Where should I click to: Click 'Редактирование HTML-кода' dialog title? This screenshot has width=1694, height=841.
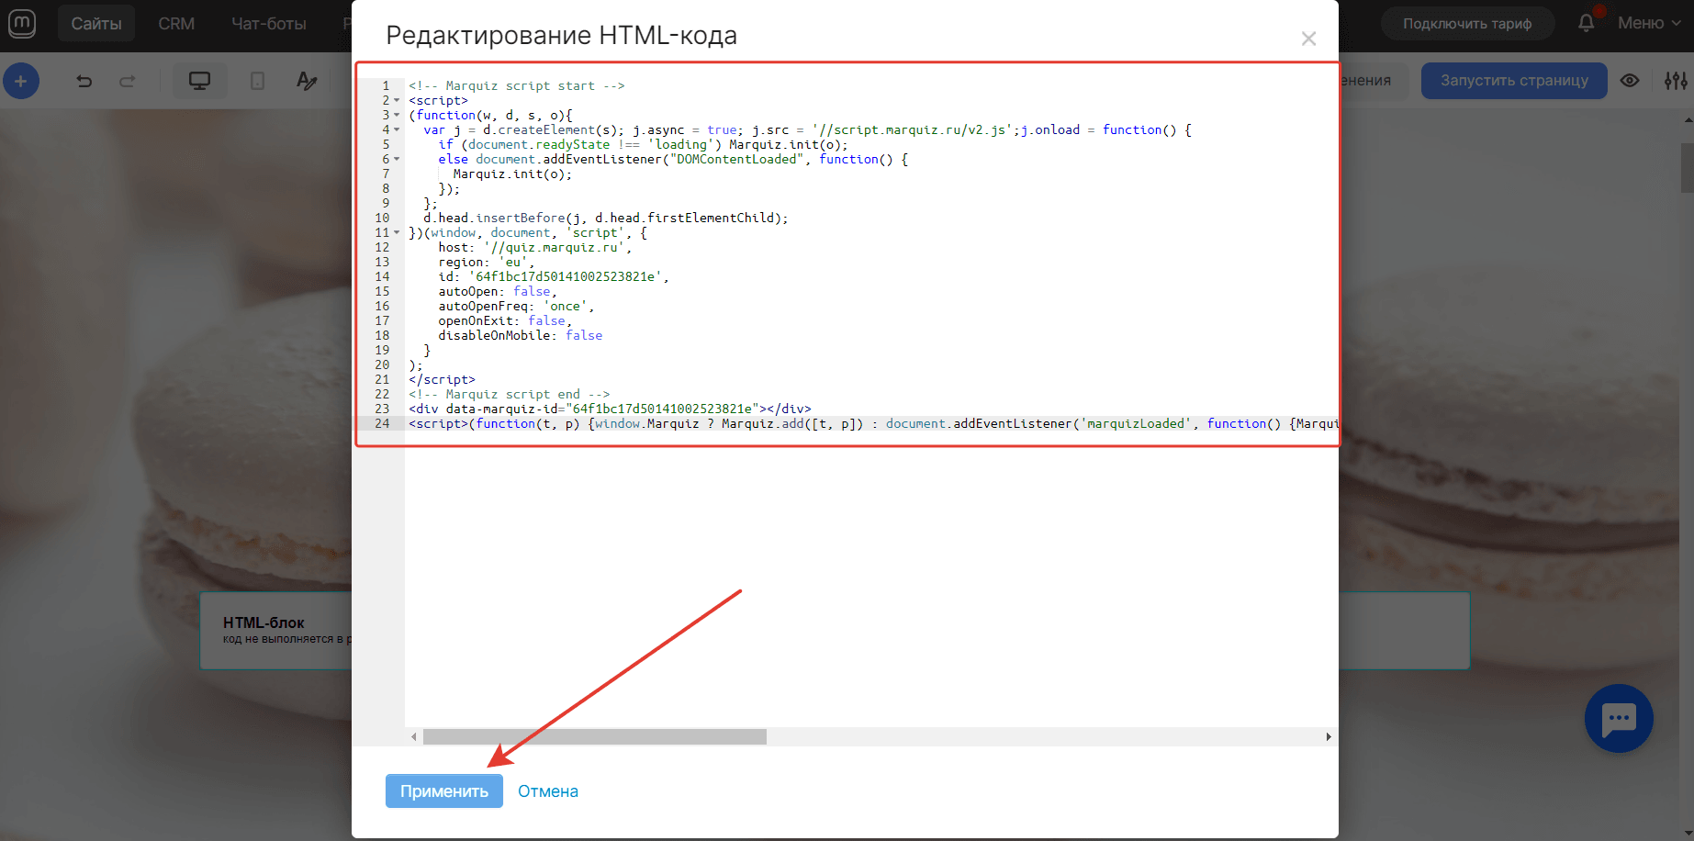[x=561, y=35]
